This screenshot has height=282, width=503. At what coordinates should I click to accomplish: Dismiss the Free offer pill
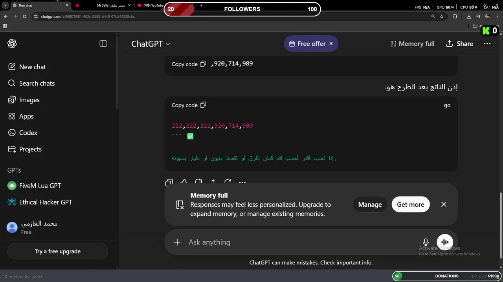tap(331, 44)
